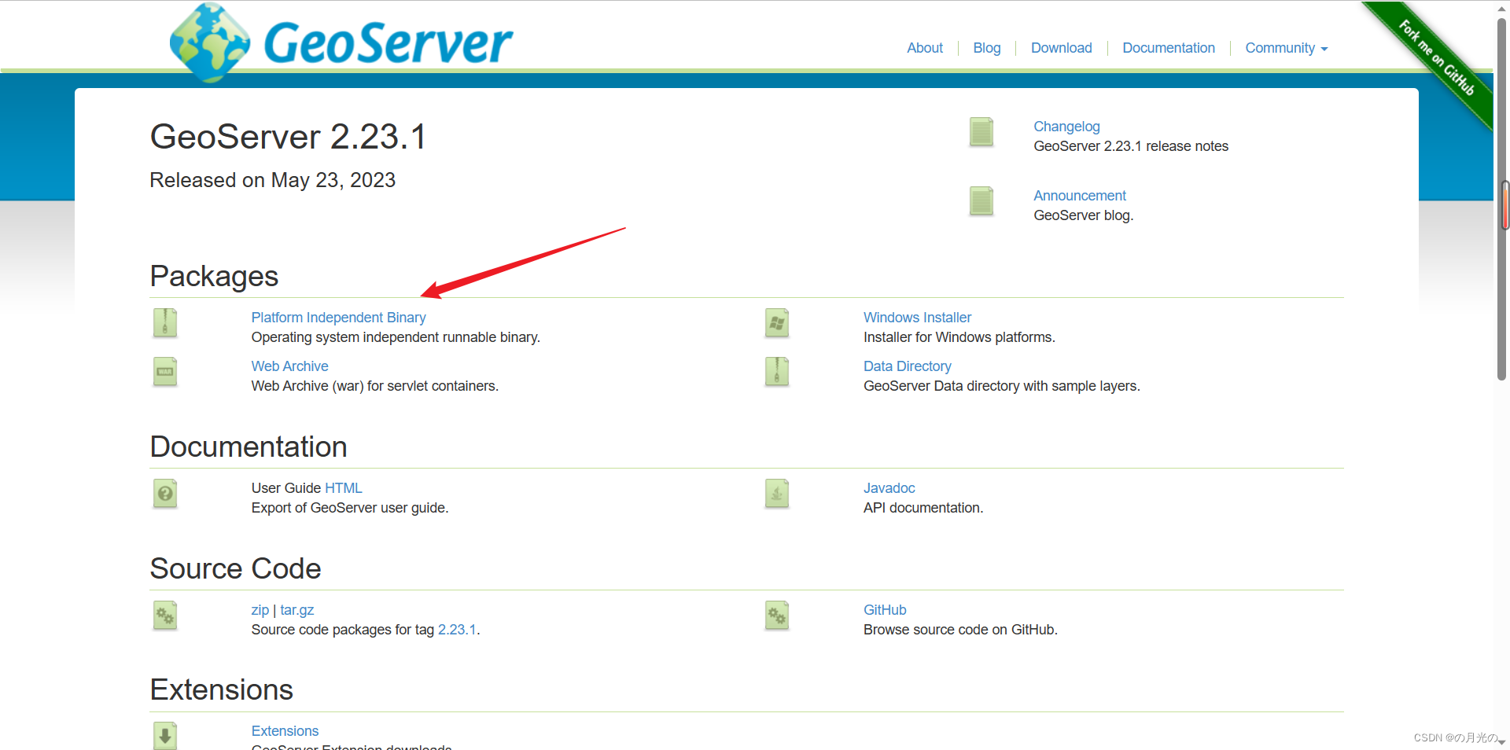Viewport: 1510px width, 750px height.
Task: Click the GitHub gears file icon
Action: pos(777,616)
